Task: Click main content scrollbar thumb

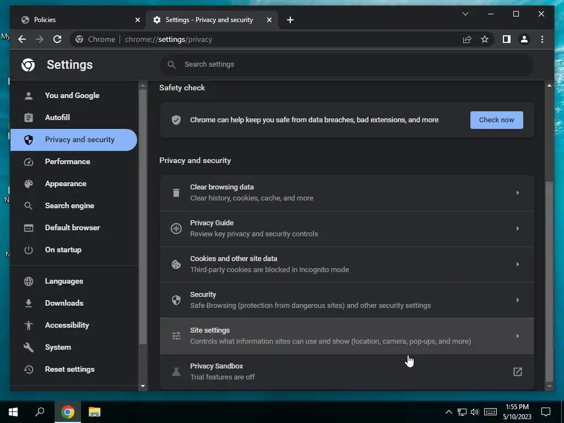Action: click(x=549, y=281)
